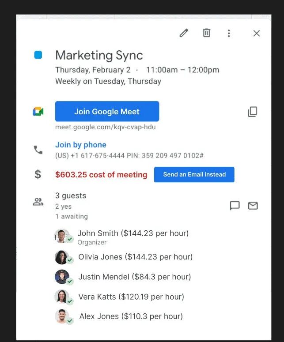Select guest John Smith ($144.23 per hour)
284x342 pixels.
(x=133, y=233)
